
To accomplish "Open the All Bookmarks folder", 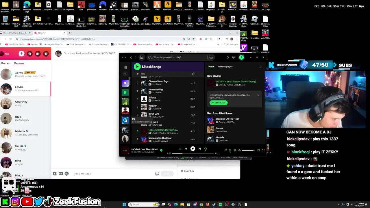I will 231,44.
